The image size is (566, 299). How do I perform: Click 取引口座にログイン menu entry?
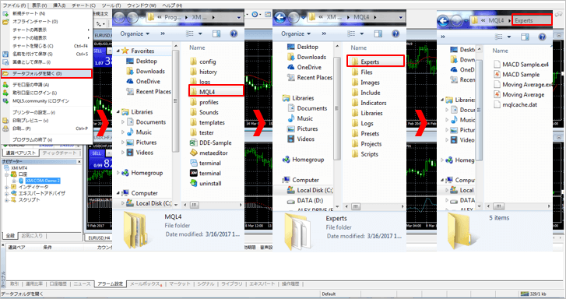click(x=35, y=93)
